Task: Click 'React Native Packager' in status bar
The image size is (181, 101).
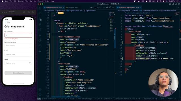Action: click(84, 99)
